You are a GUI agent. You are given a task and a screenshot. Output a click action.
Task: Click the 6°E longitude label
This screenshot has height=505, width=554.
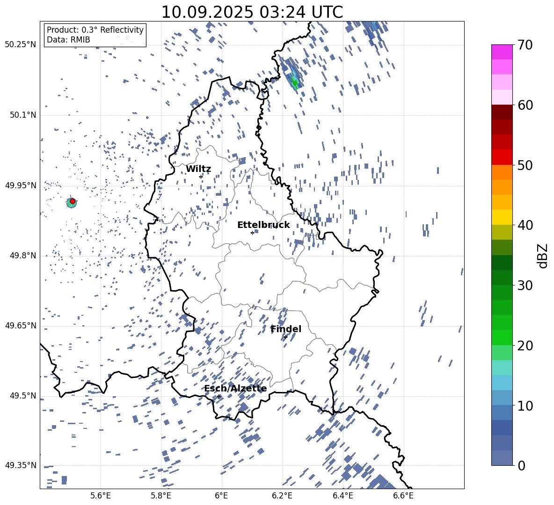[221, 496]
